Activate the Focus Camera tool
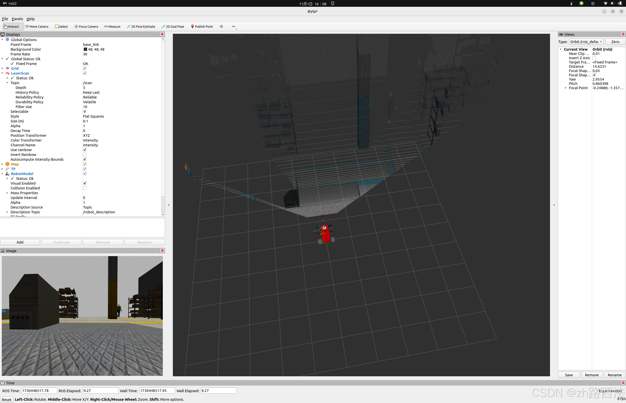 point(86,26)
